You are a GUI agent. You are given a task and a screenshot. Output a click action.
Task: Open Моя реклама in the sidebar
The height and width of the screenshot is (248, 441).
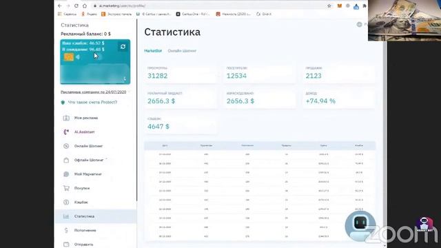pos(86,118)
